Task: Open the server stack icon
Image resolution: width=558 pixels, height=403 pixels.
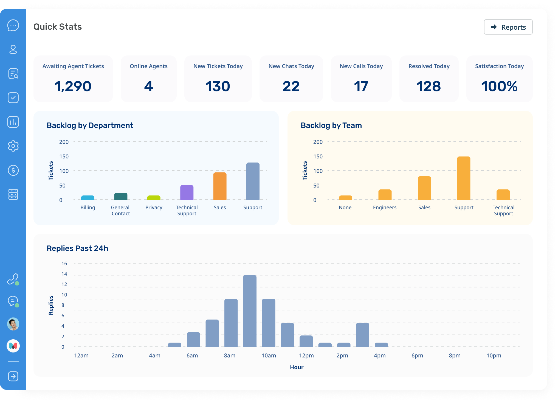Action: click(13, 194)
